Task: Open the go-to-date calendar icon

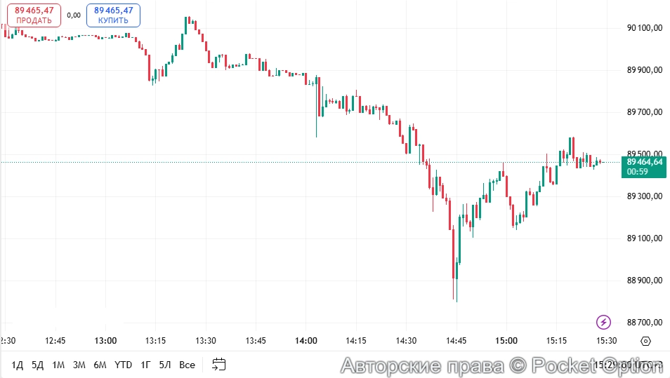Action: (219, 364)
